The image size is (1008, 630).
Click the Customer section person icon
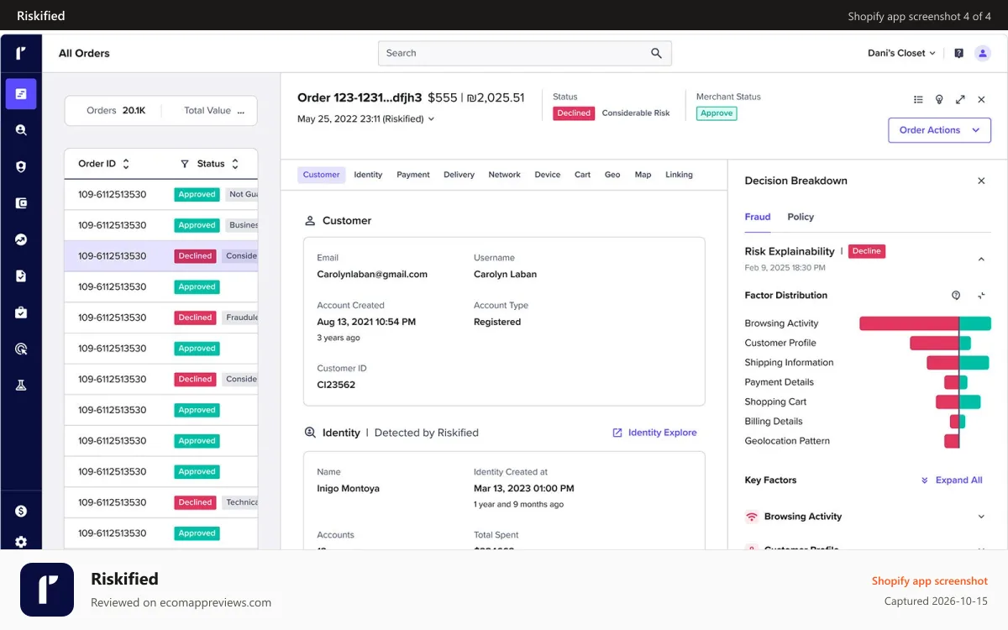(x=310, y=221)
